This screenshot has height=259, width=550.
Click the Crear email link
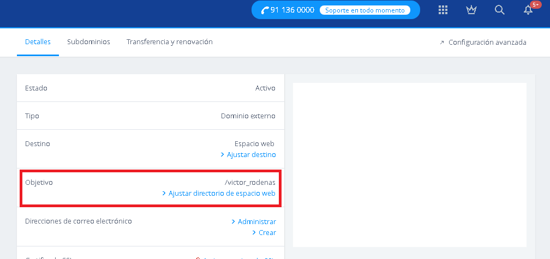[267, 233]
